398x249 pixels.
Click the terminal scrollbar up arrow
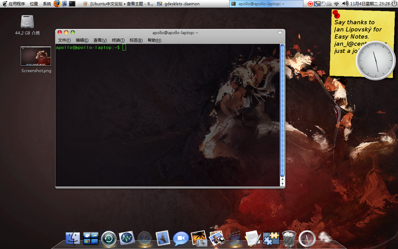282,179
